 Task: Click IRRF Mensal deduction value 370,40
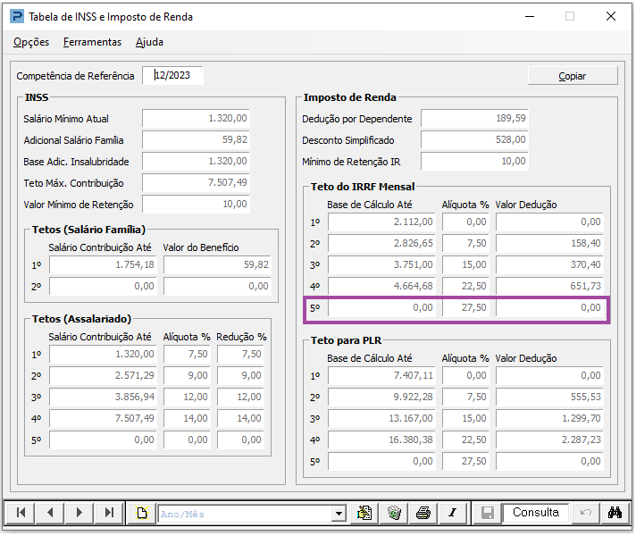click(549, 265)
